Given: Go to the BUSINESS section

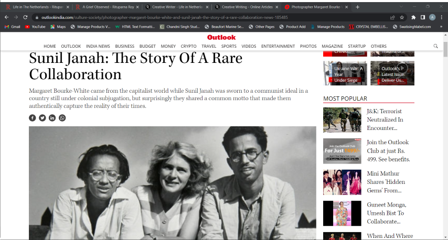Looking at the screenshot, I should pos(124,46).
